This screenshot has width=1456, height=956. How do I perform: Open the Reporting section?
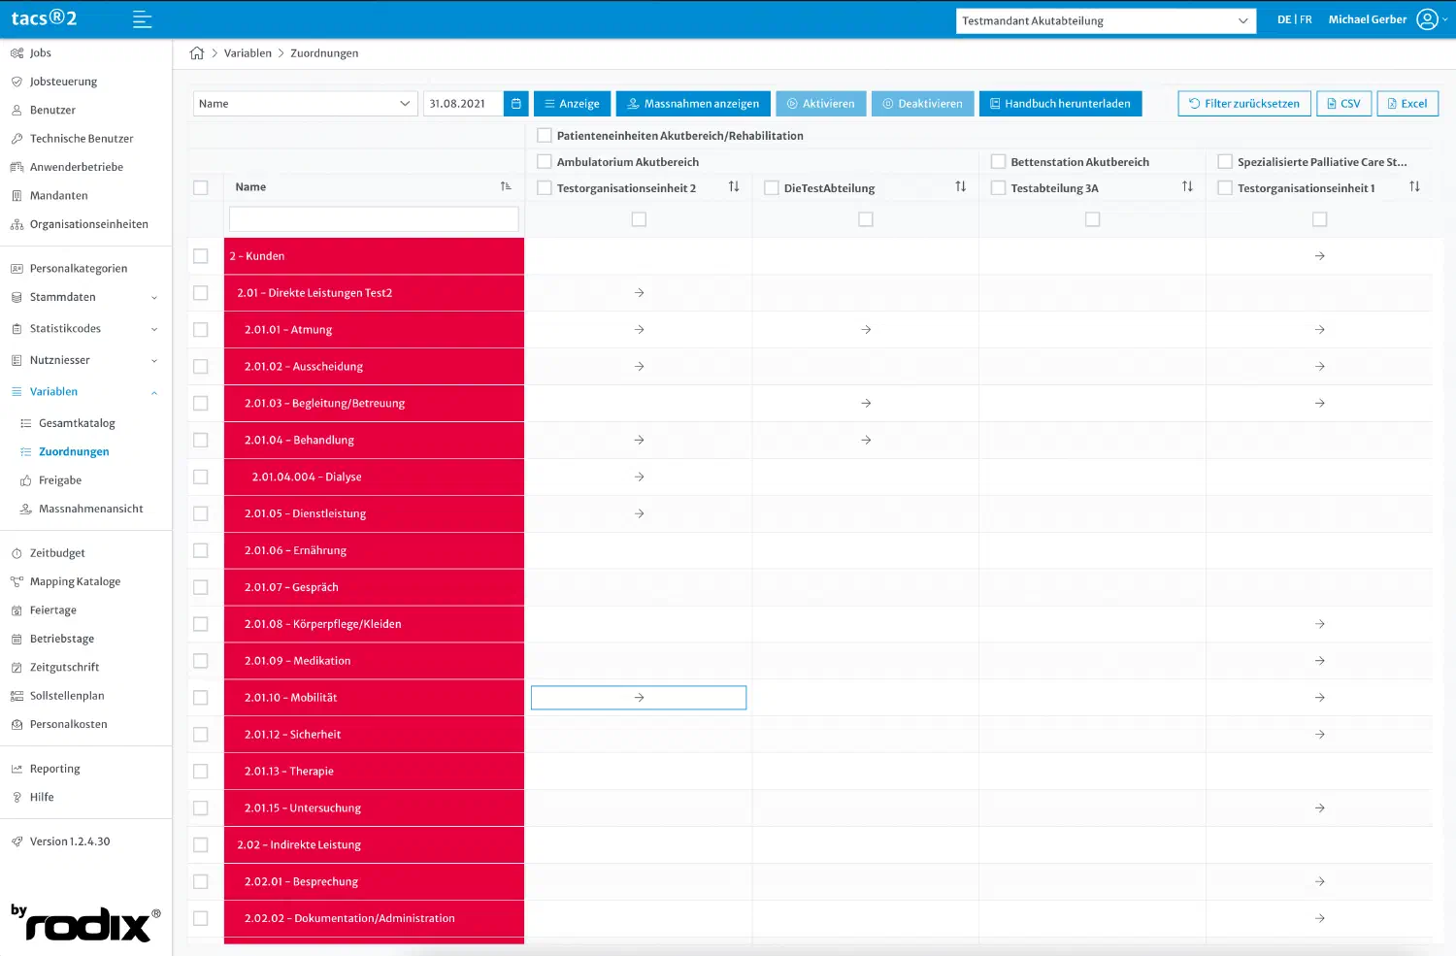[x=53, y=768]
